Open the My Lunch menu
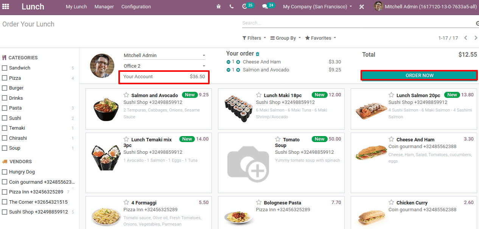 pyautogui.click(x=76, y=7)
